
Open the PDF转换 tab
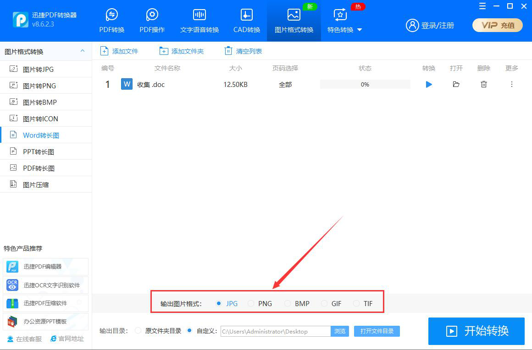point(111,21)
